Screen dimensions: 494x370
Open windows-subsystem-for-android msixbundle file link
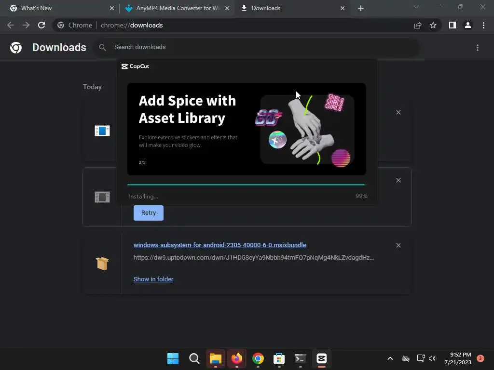(x=220, y=245)
